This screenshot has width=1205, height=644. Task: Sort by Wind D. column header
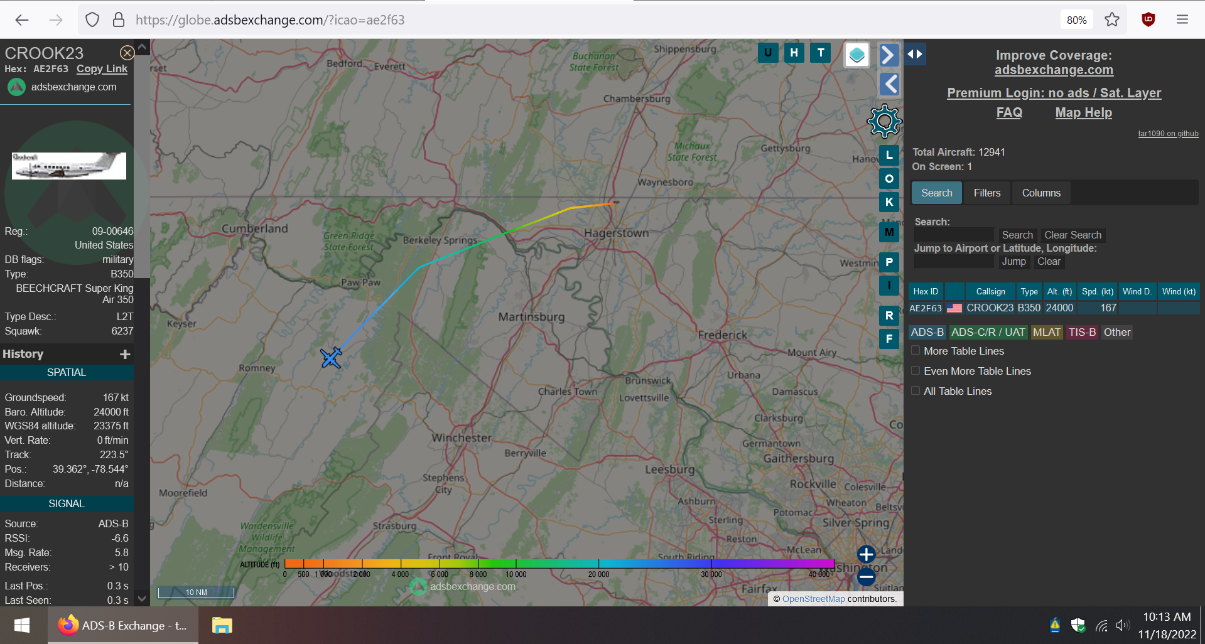click(x=1137, y=291)
